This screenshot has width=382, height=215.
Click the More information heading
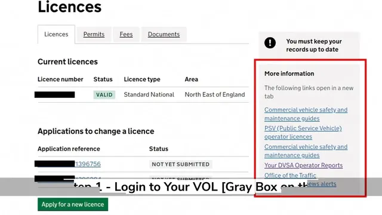coord(289,73)
